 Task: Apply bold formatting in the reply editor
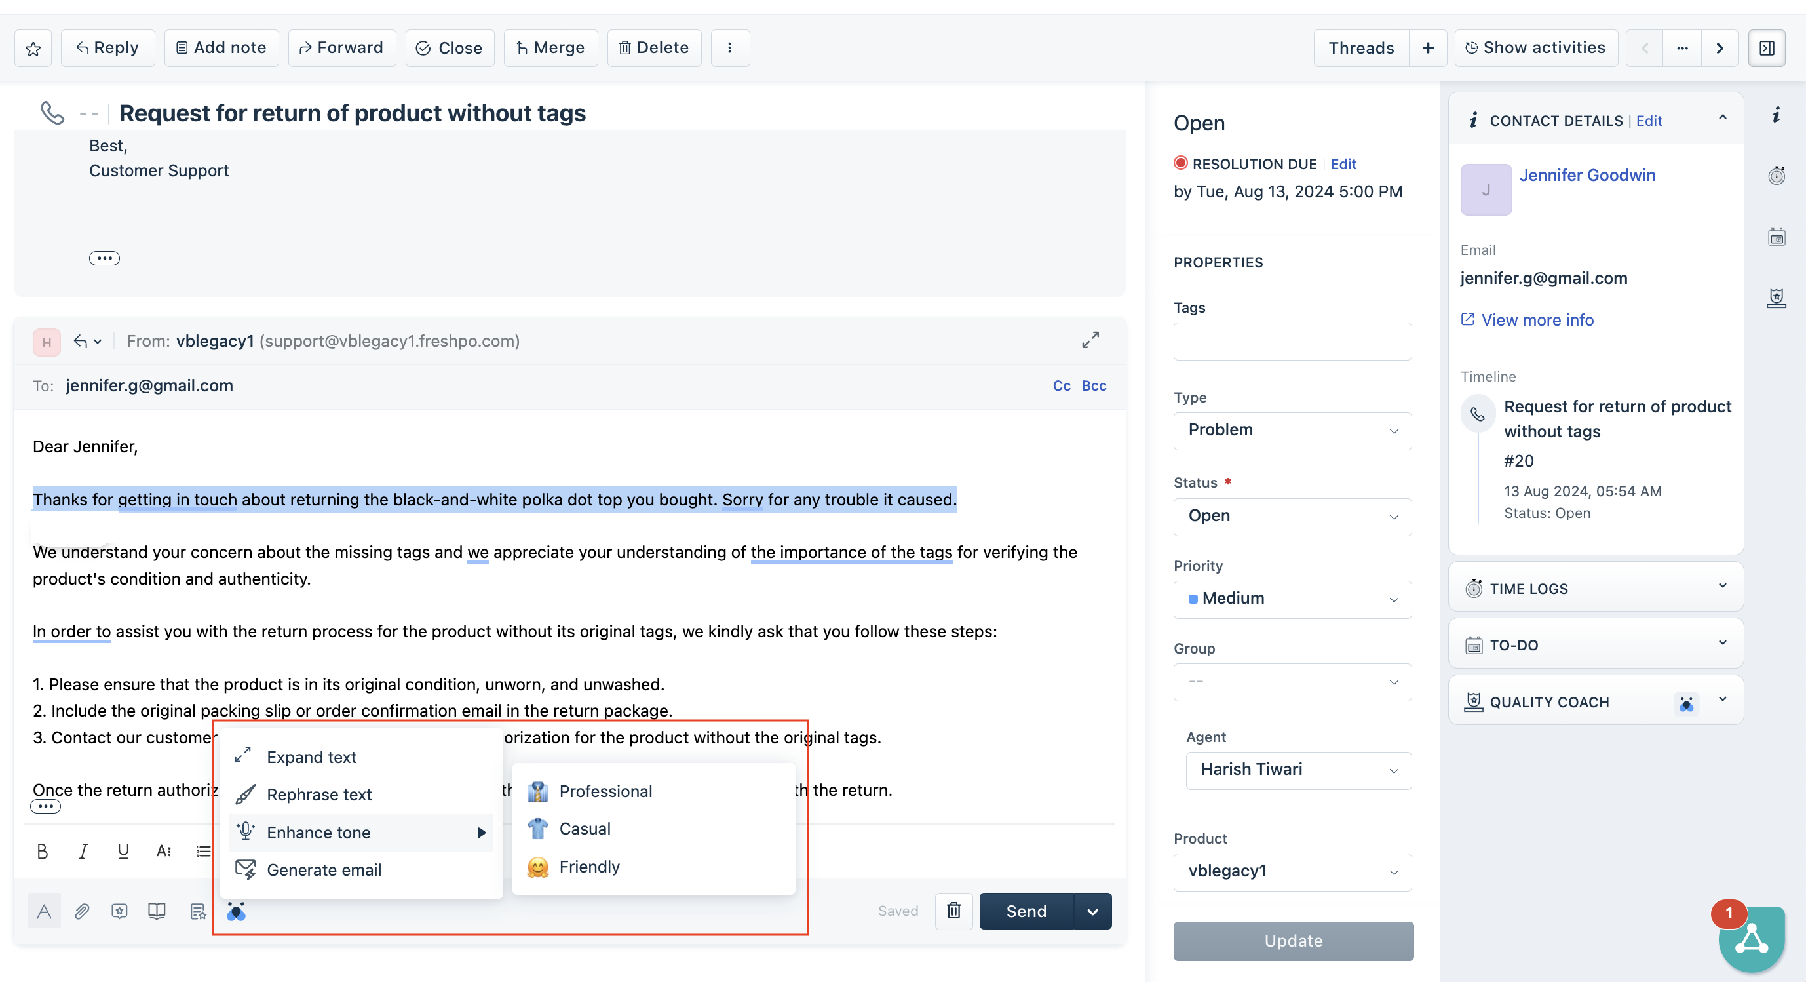pos(42,851)
